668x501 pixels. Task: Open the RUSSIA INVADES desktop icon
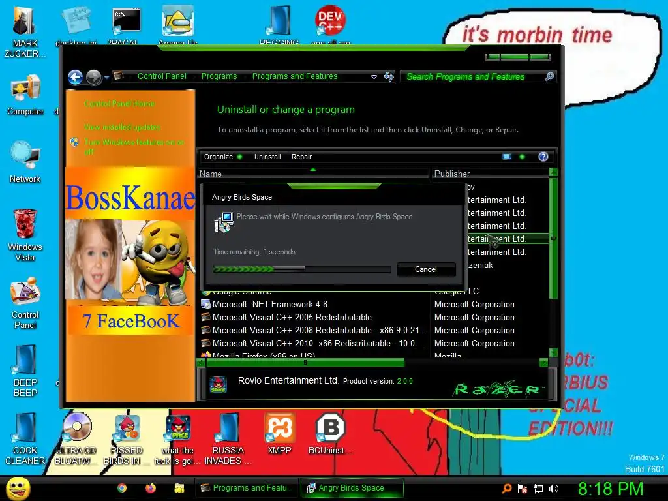pos(228,439)
